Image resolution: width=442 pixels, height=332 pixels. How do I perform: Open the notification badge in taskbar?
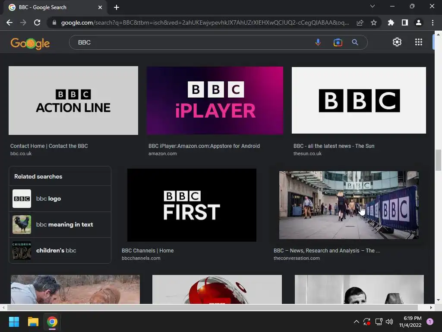click(430, 322)
